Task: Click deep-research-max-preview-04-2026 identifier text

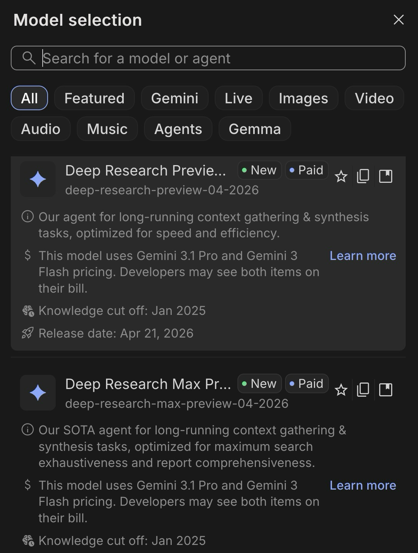Action: (x=177, y=404)
